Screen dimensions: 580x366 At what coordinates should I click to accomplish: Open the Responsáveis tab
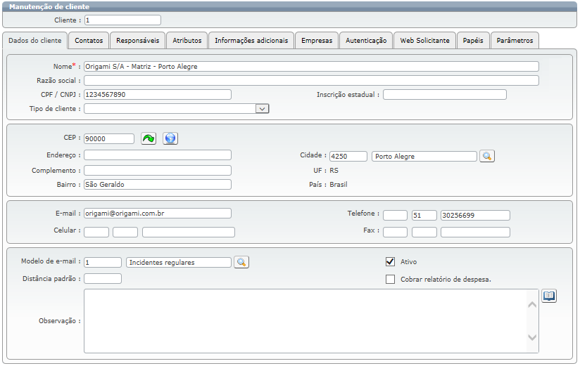pos(137,41)
